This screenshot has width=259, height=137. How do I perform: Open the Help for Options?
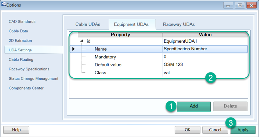click(x=16, y=130)
